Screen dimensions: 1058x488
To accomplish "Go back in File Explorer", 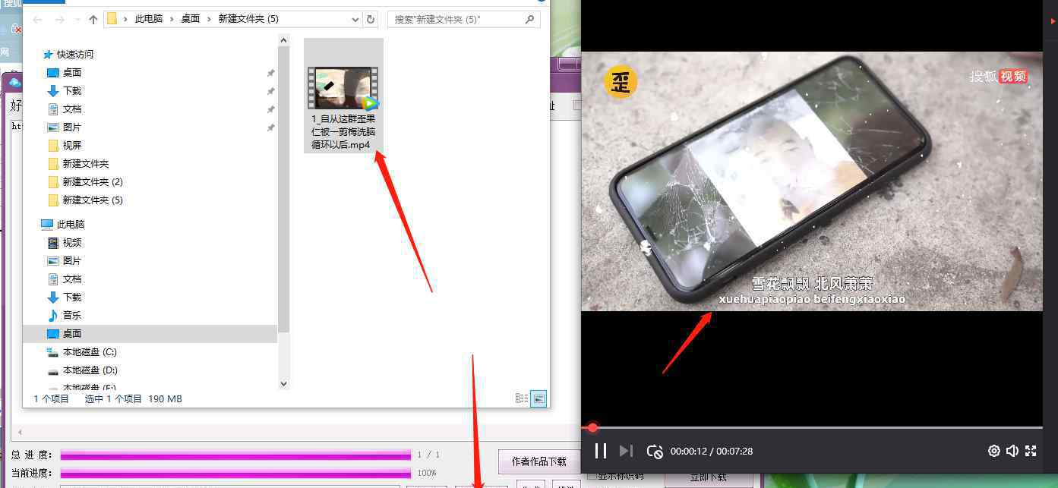I will 38,19.
